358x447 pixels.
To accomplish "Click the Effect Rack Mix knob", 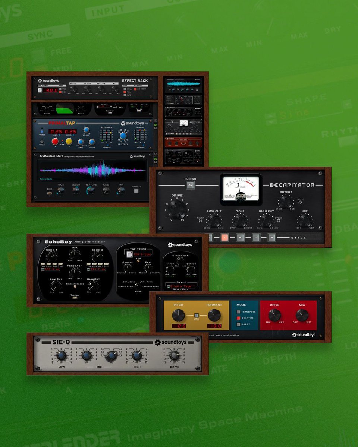I will (x=115, y=89).
